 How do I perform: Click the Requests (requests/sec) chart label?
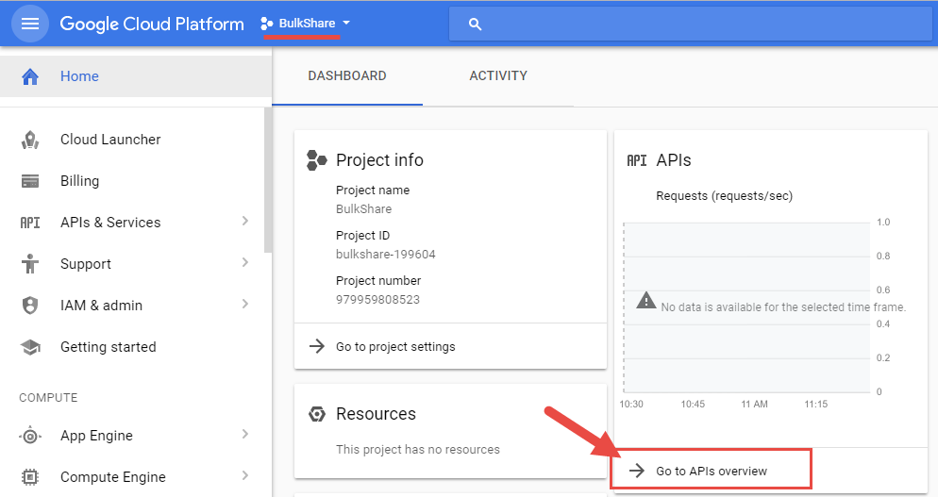click(724, 196)
